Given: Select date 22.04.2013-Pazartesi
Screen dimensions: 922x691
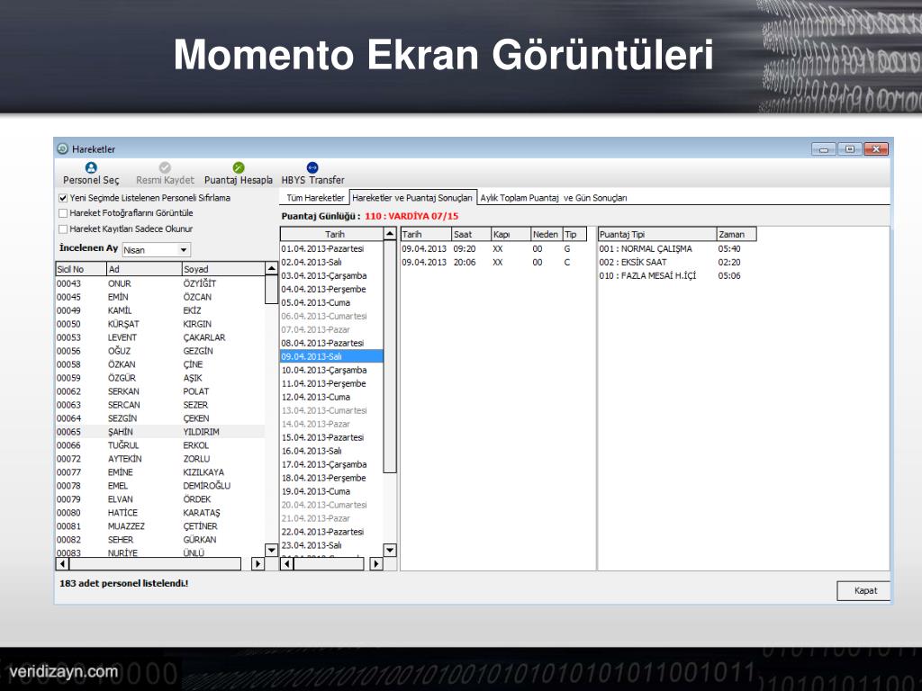Looking at the screenshot, I should coord(331,532).
